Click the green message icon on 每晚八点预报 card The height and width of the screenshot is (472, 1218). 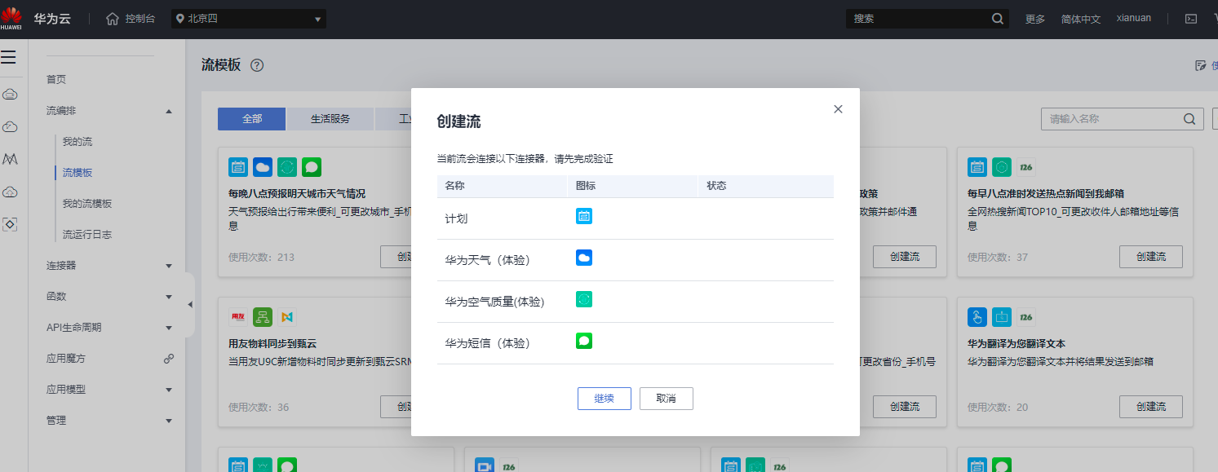click(312, 167)
